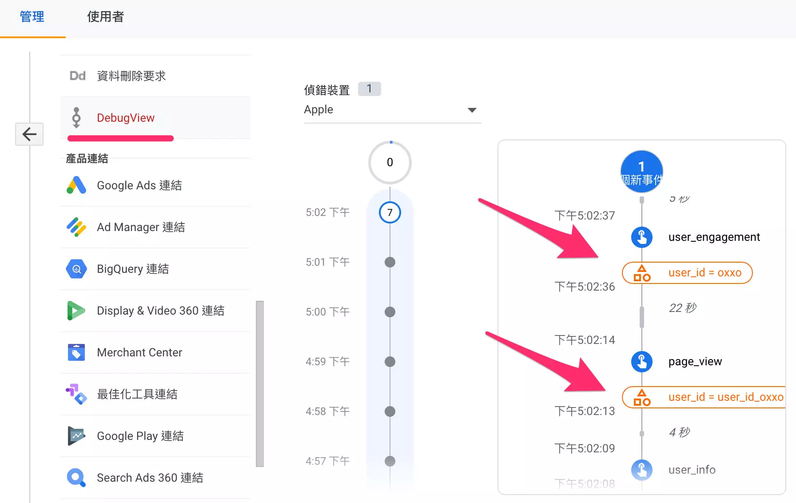This screenshot has height=503, width=796.
Task: Click the Dd 資料刪除要求 icon
Action: 77,76
